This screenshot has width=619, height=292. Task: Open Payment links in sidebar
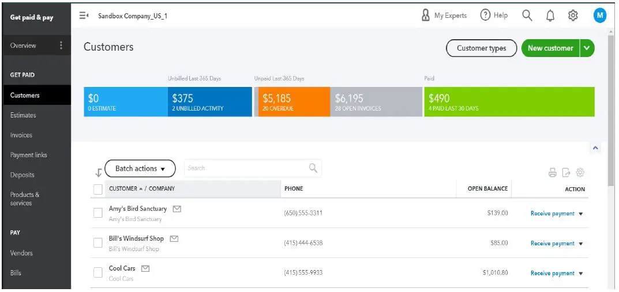28,155
